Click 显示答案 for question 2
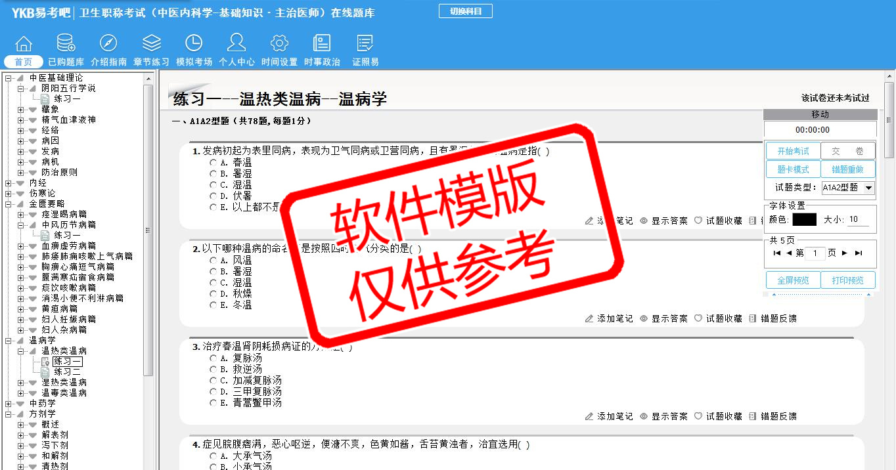The height and width of the screenshot is (470, 896). [669, 318]
